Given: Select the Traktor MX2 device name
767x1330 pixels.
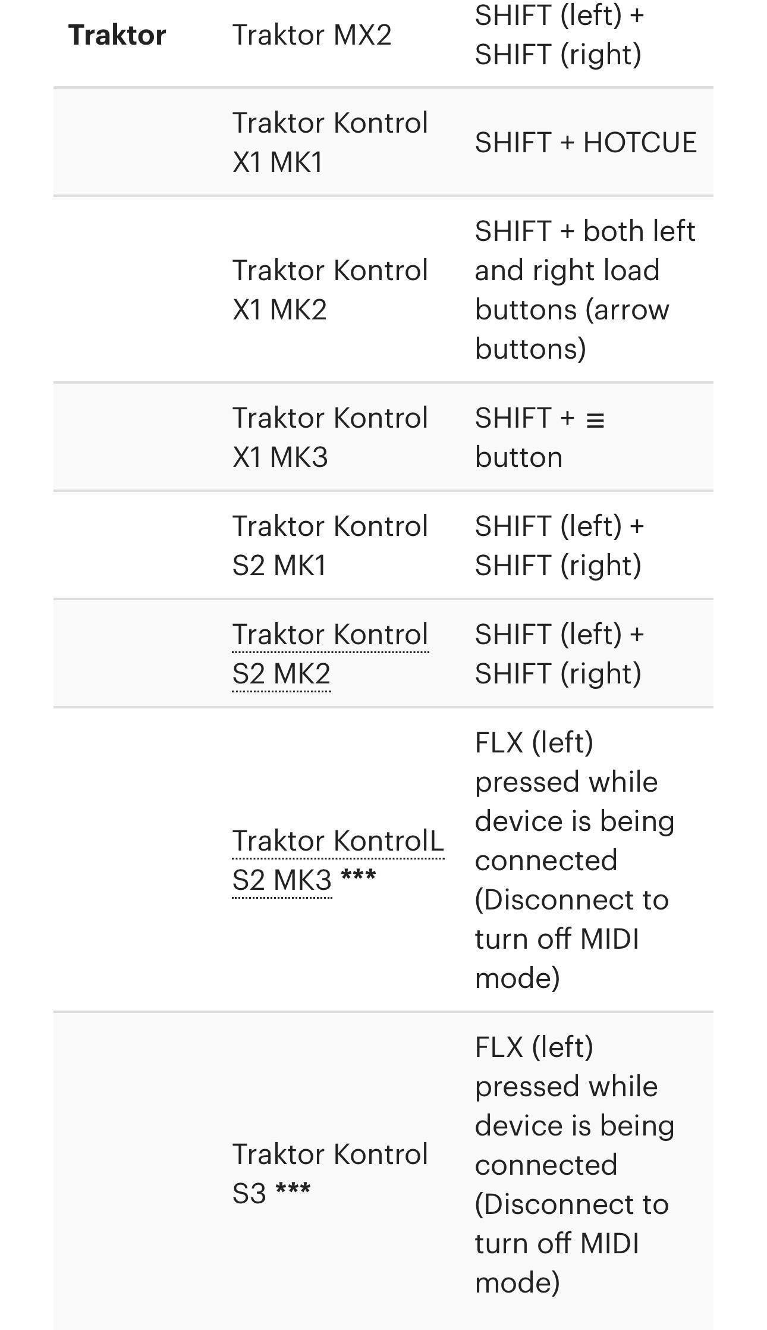Looking at the screenshot, I should click(312, 35).
